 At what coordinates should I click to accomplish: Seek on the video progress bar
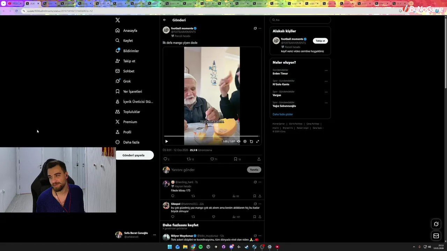[x=212, y=136]
